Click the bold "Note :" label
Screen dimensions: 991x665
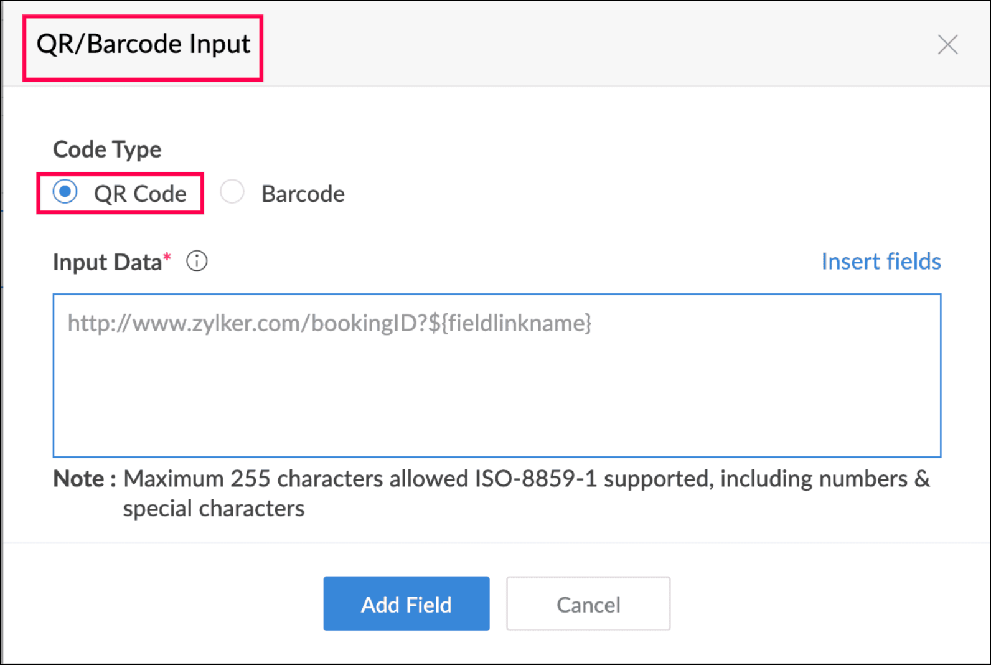click(85, 479)
